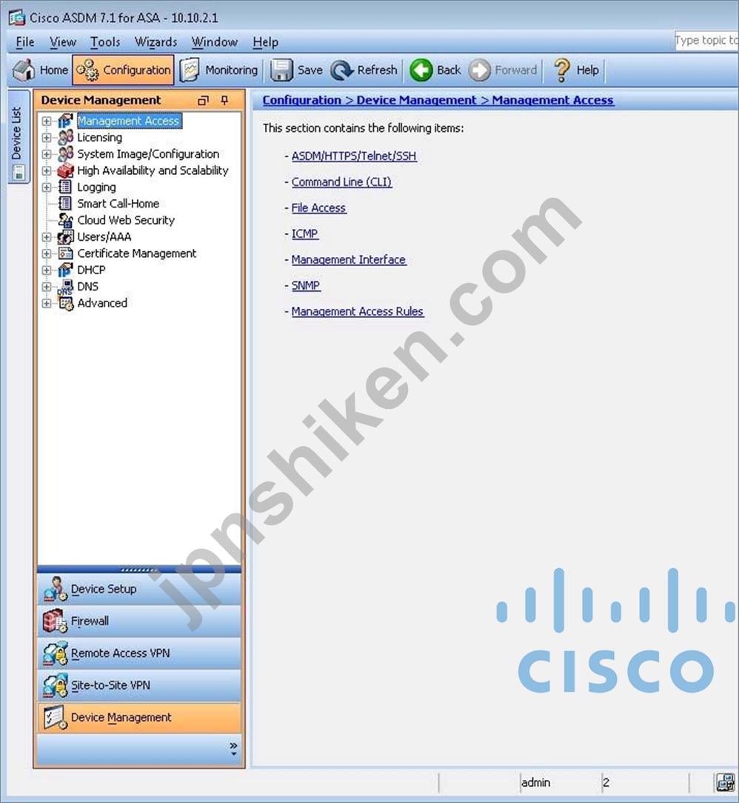
Task: Expand the Management Access tree node
Action: click(47, 121)
